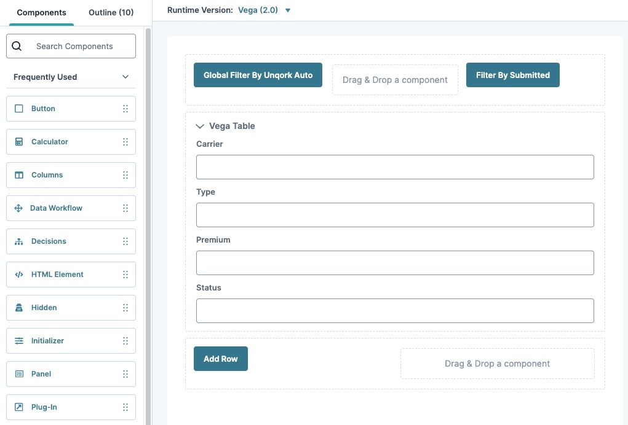This screenshot has width=628, height=425.
Task: Click the Calculator component icon
Action: (19, 141)
